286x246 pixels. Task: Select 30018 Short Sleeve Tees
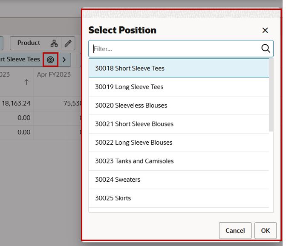pyautogui.click(x=179, y=68)
